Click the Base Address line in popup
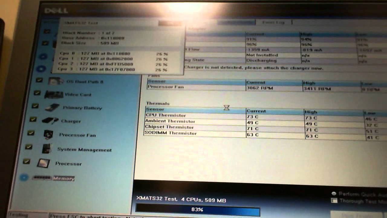 pos(93,38)
